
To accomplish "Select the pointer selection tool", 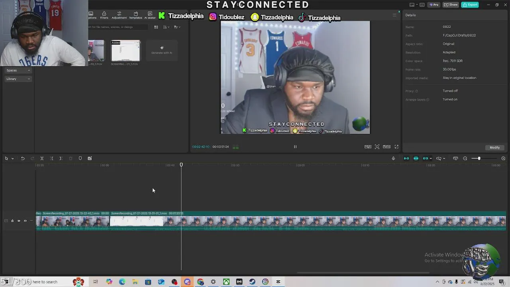I will [x=6, y=159].
